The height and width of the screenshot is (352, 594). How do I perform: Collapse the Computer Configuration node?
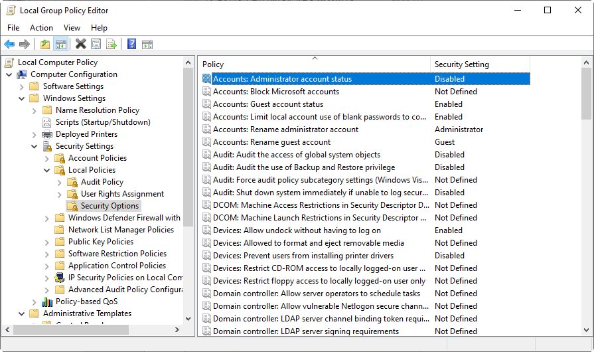coord(9,74)
